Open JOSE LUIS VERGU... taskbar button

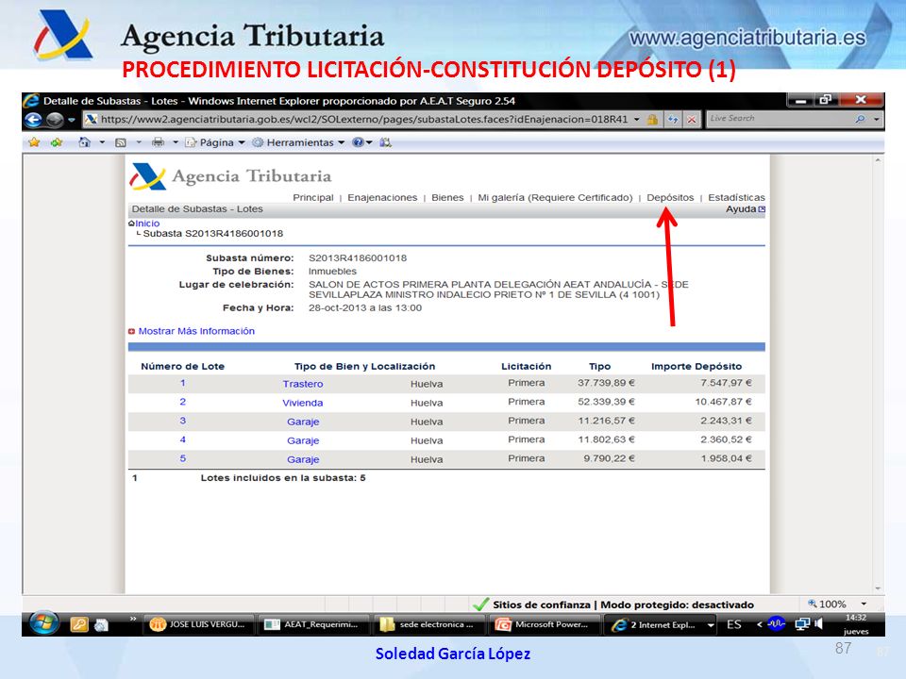pyautogui.click(x=198, y=624)
